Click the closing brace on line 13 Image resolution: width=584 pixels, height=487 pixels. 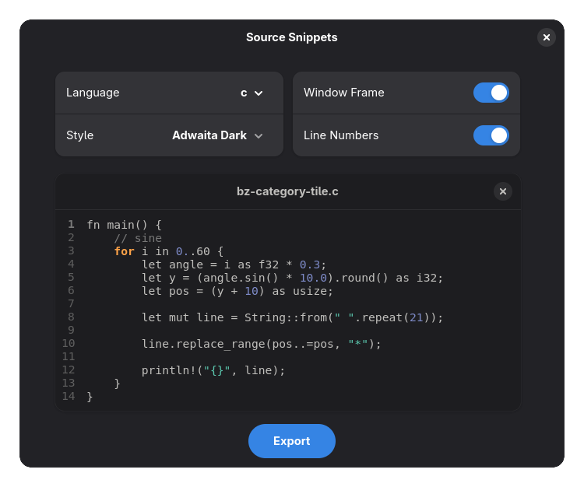(118, 384)
